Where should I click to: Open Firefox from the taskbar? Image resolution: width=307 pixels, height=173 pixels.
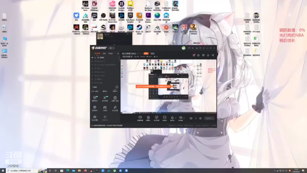[x=85, y=171]
